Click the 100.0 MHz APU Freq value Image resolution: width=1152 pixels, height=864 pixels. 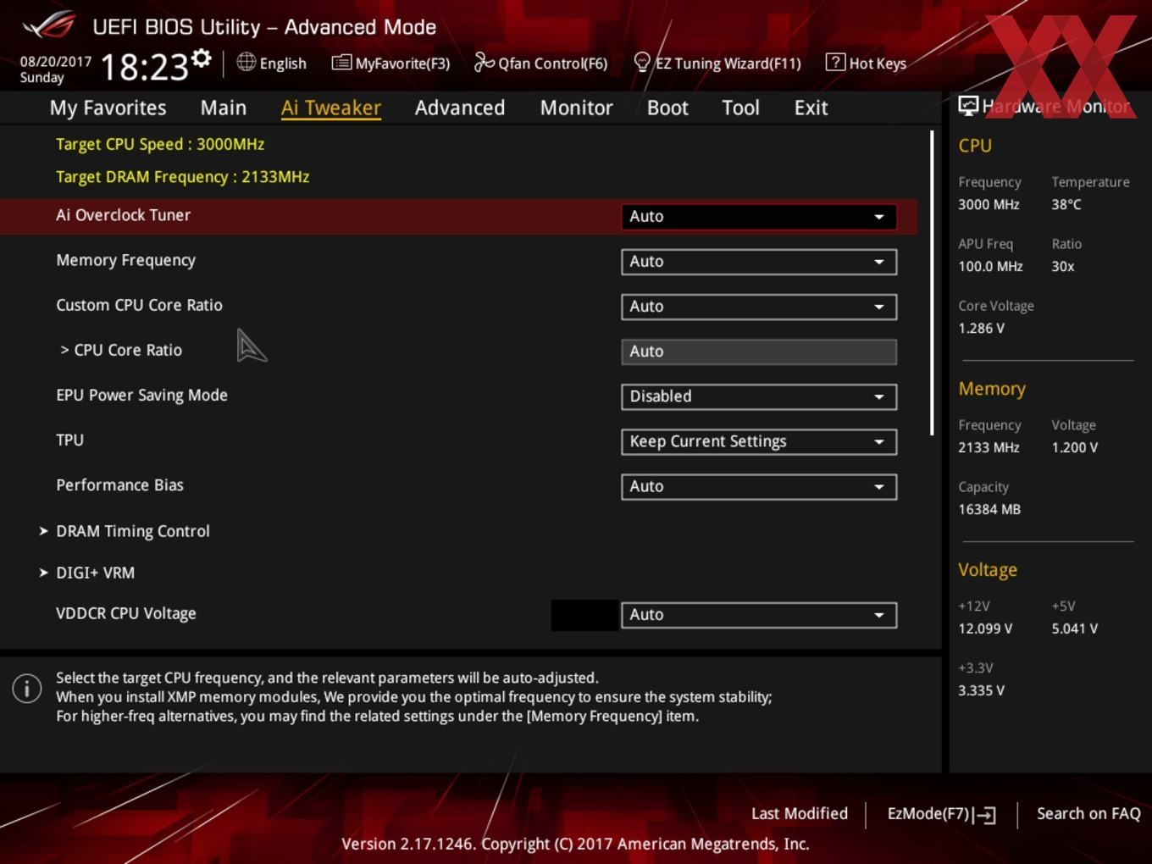click(x=990, y=266)
